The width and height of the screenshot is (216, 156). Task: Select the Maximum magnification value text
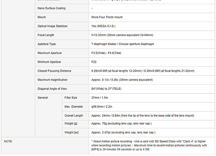click(x=122, y=80)
